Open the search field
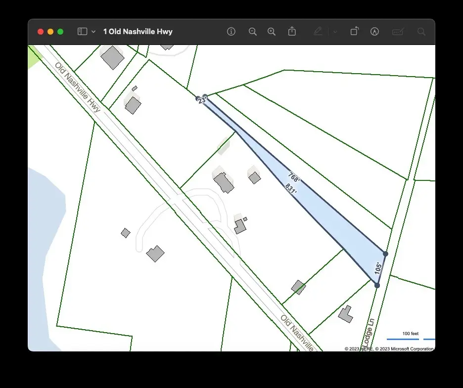This screenshot has width=463, height=388. click(x=421, y=32)
